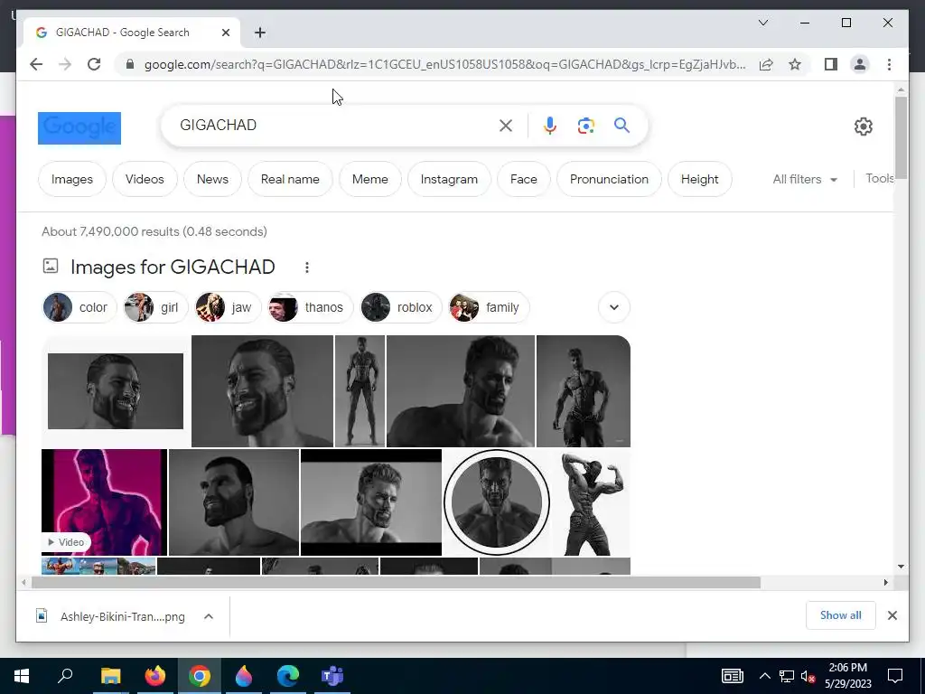Open the back-flexing pose thumbnail
925x694 pixels.
591,502
